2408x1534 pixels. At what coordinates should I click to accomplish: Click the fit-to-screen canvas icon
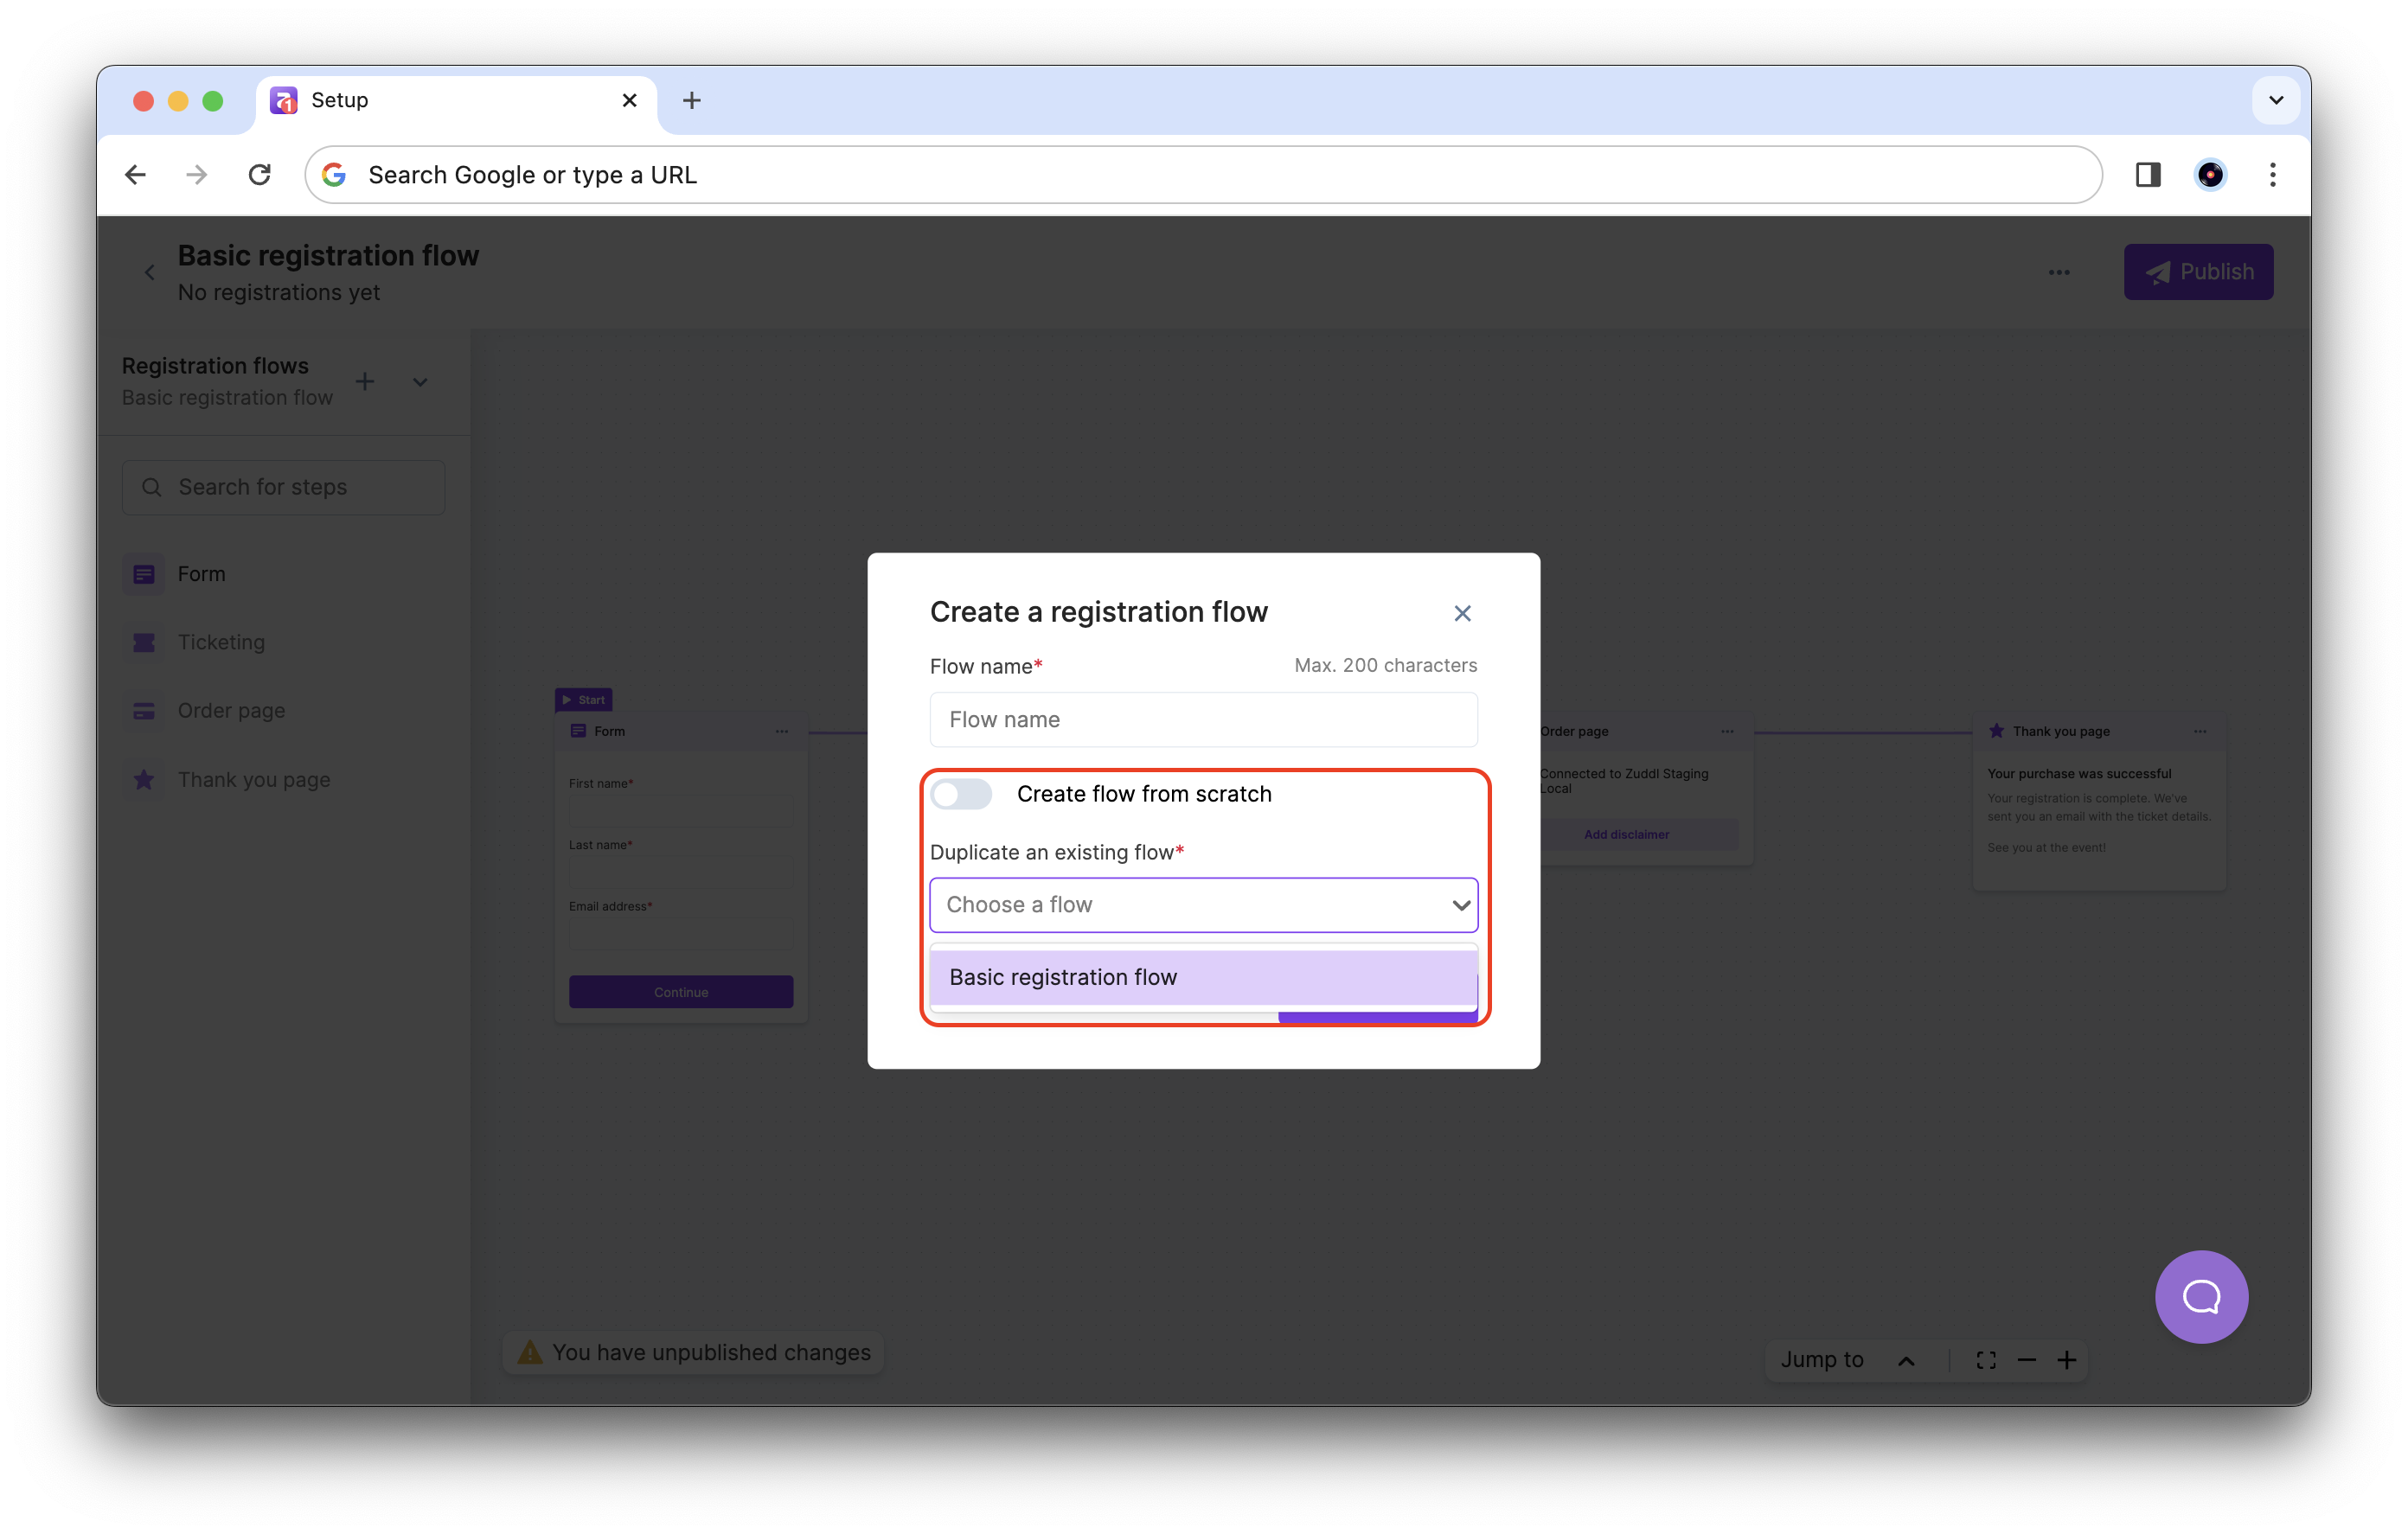pyautogui.click(x=1986, y=1360)
